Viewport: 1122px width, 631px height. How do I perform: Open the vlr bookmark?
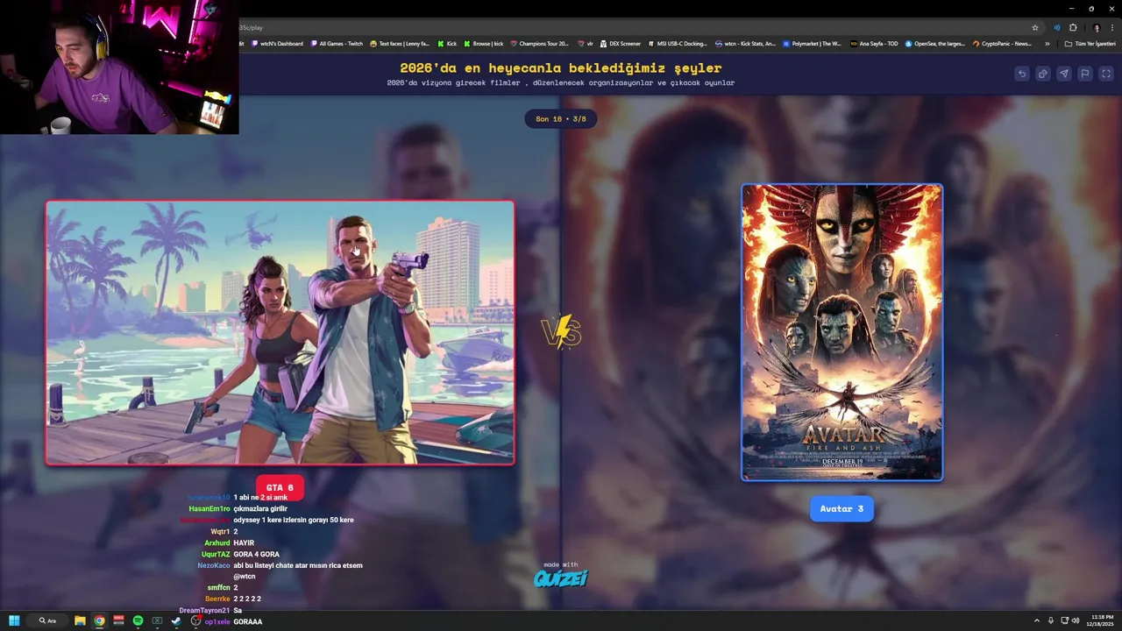tap(585, 43)
